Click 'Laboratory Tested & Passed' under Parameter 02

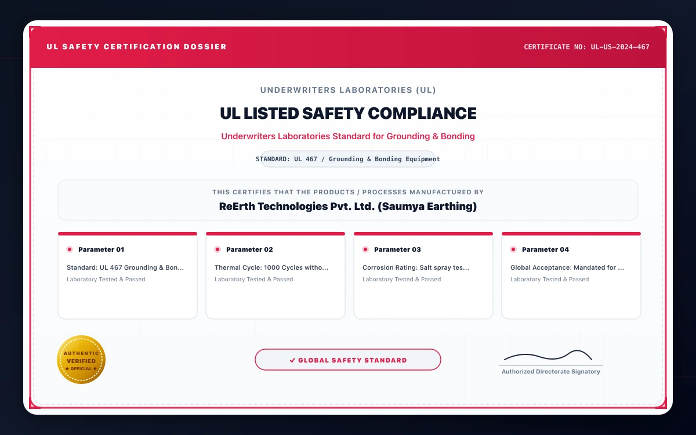(254, 280)
